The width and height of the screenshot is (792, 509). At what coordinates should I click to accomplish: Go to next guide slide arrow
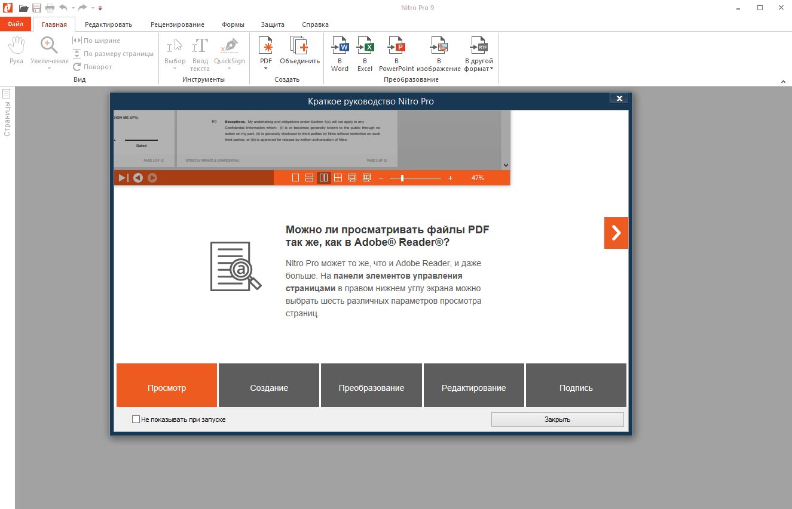616,233
